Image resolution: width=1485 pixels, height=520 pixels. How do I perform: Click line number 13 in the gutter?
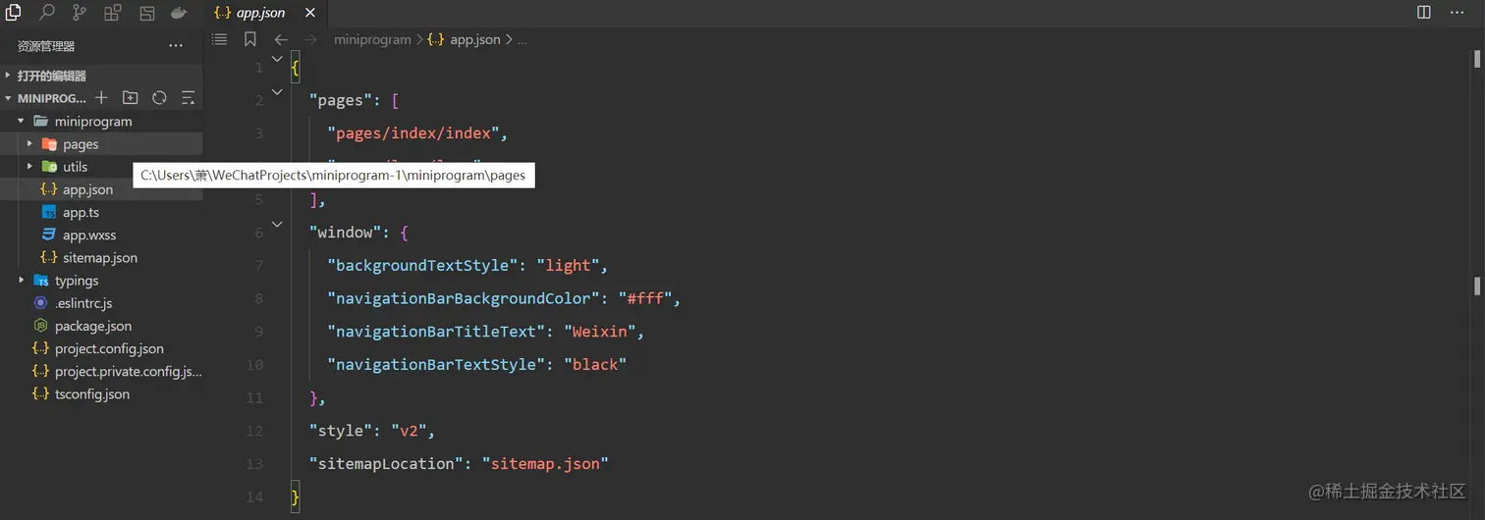tap(255, 463)
